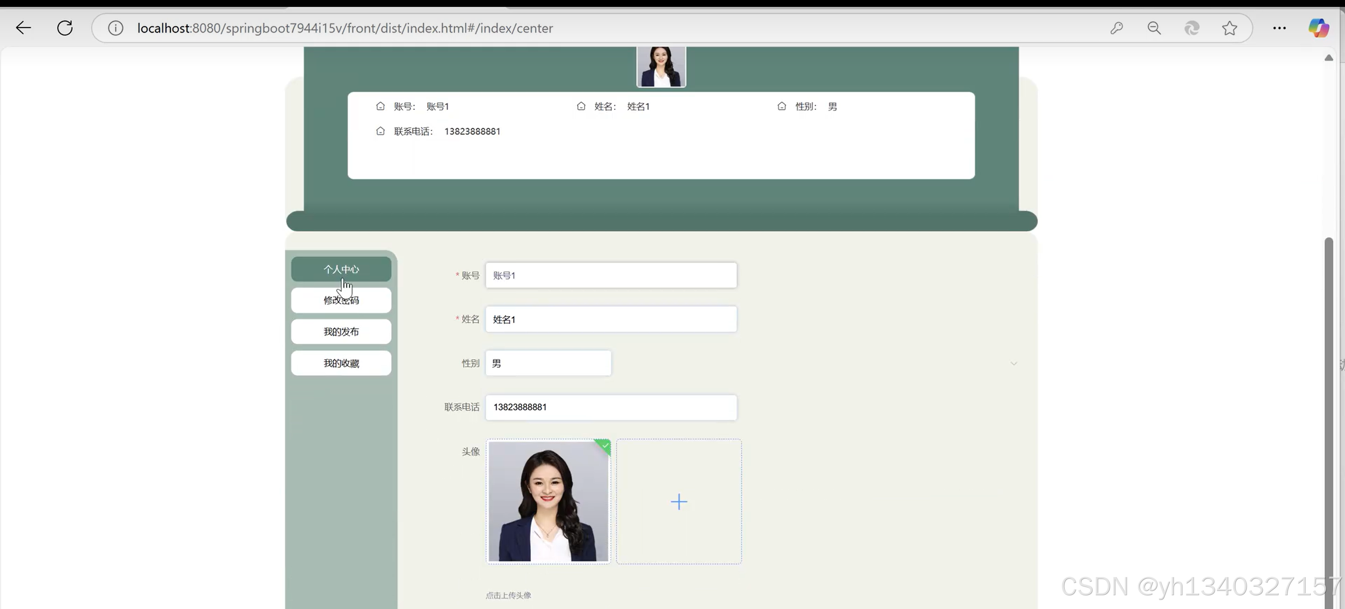Image resolution: width=1345 pixels, height=609 pixels.
Task: Reload the page with the refresh icon
Action: click(65, 28)
